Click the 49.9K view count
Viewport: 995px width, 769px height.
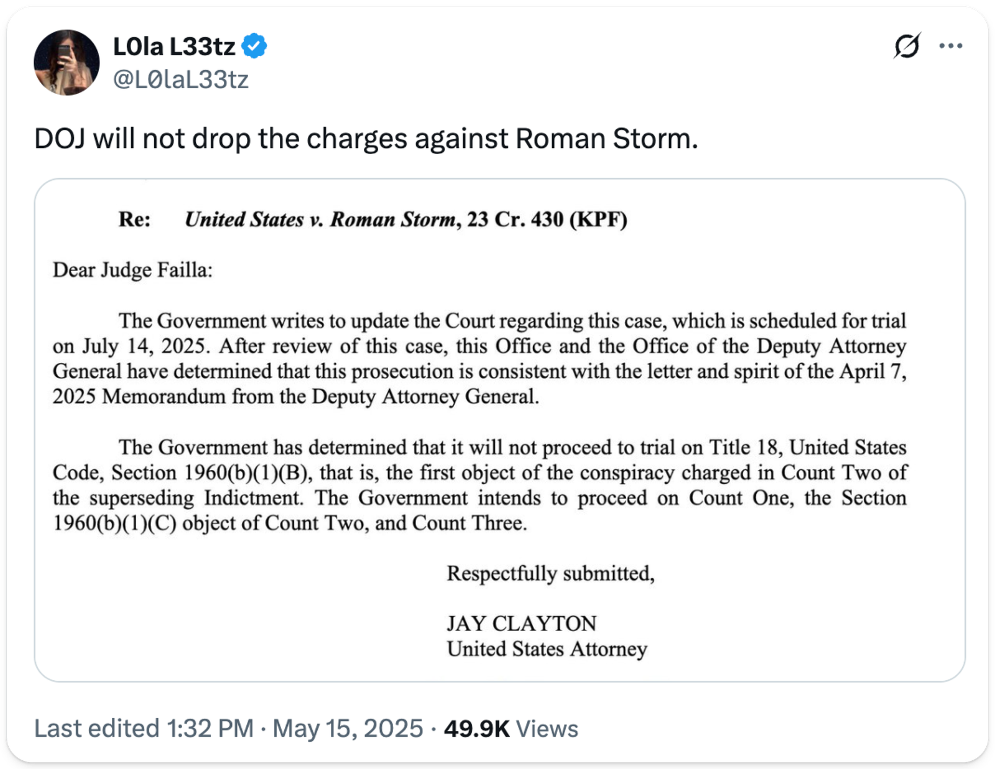476,729
